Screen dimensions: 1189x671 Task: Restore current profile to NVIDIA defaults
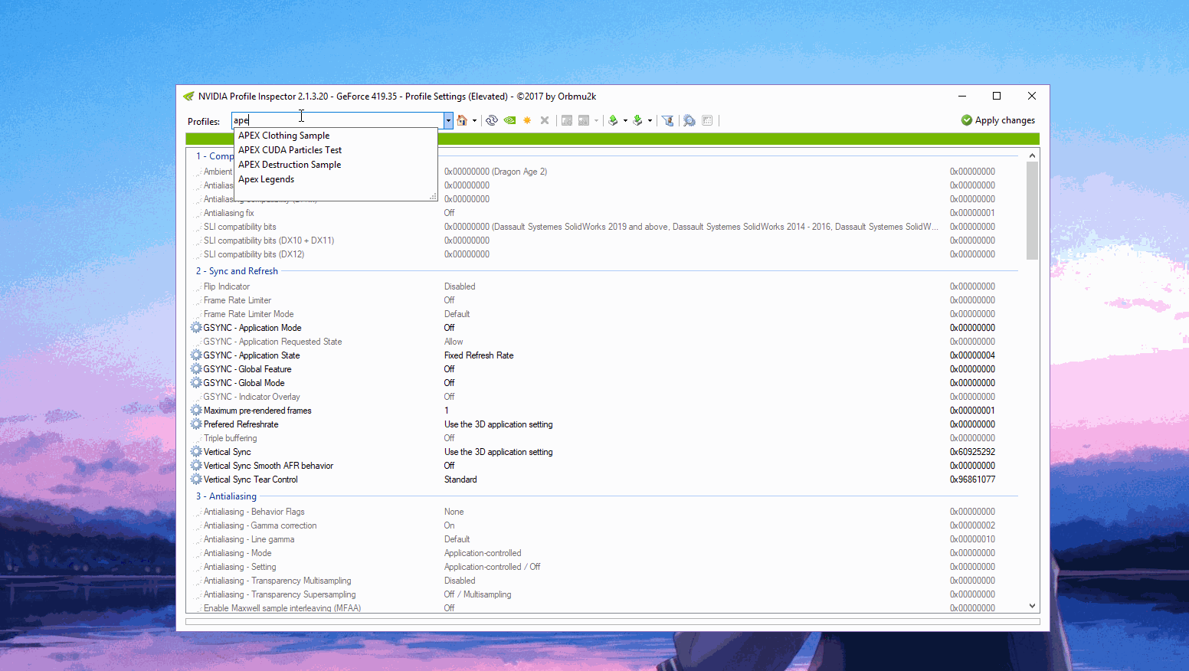tap(462, 120)
